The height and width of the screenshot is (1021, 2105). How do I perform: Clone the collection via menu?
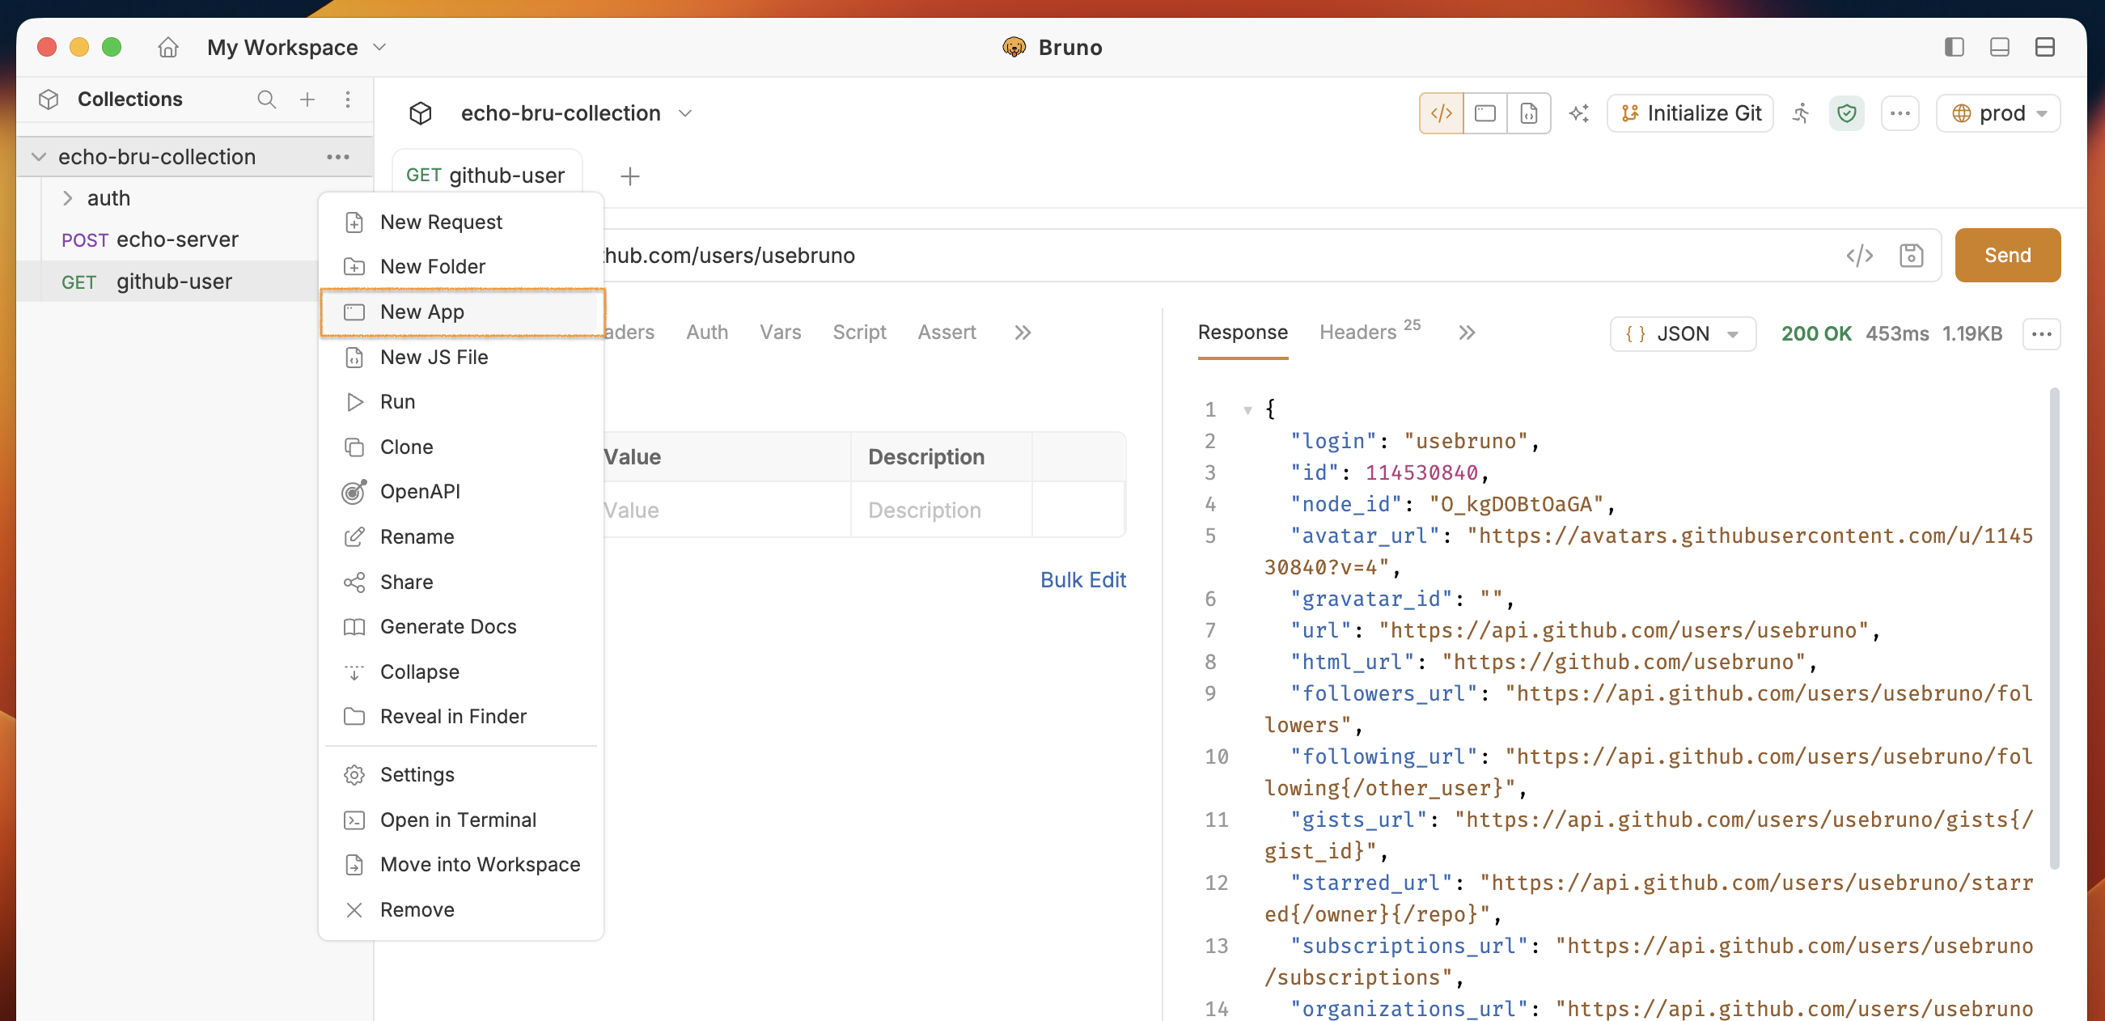coord(462,447)
